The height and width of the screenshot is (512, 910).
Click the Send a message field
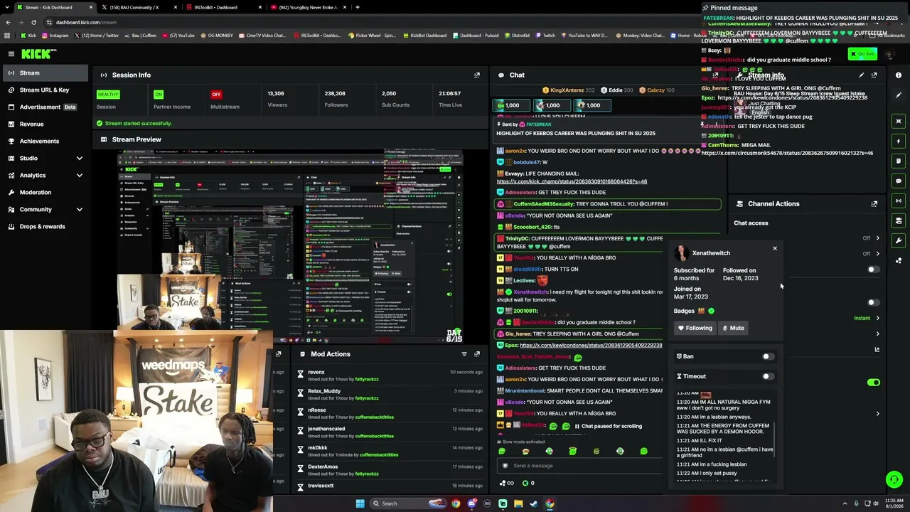579,466
